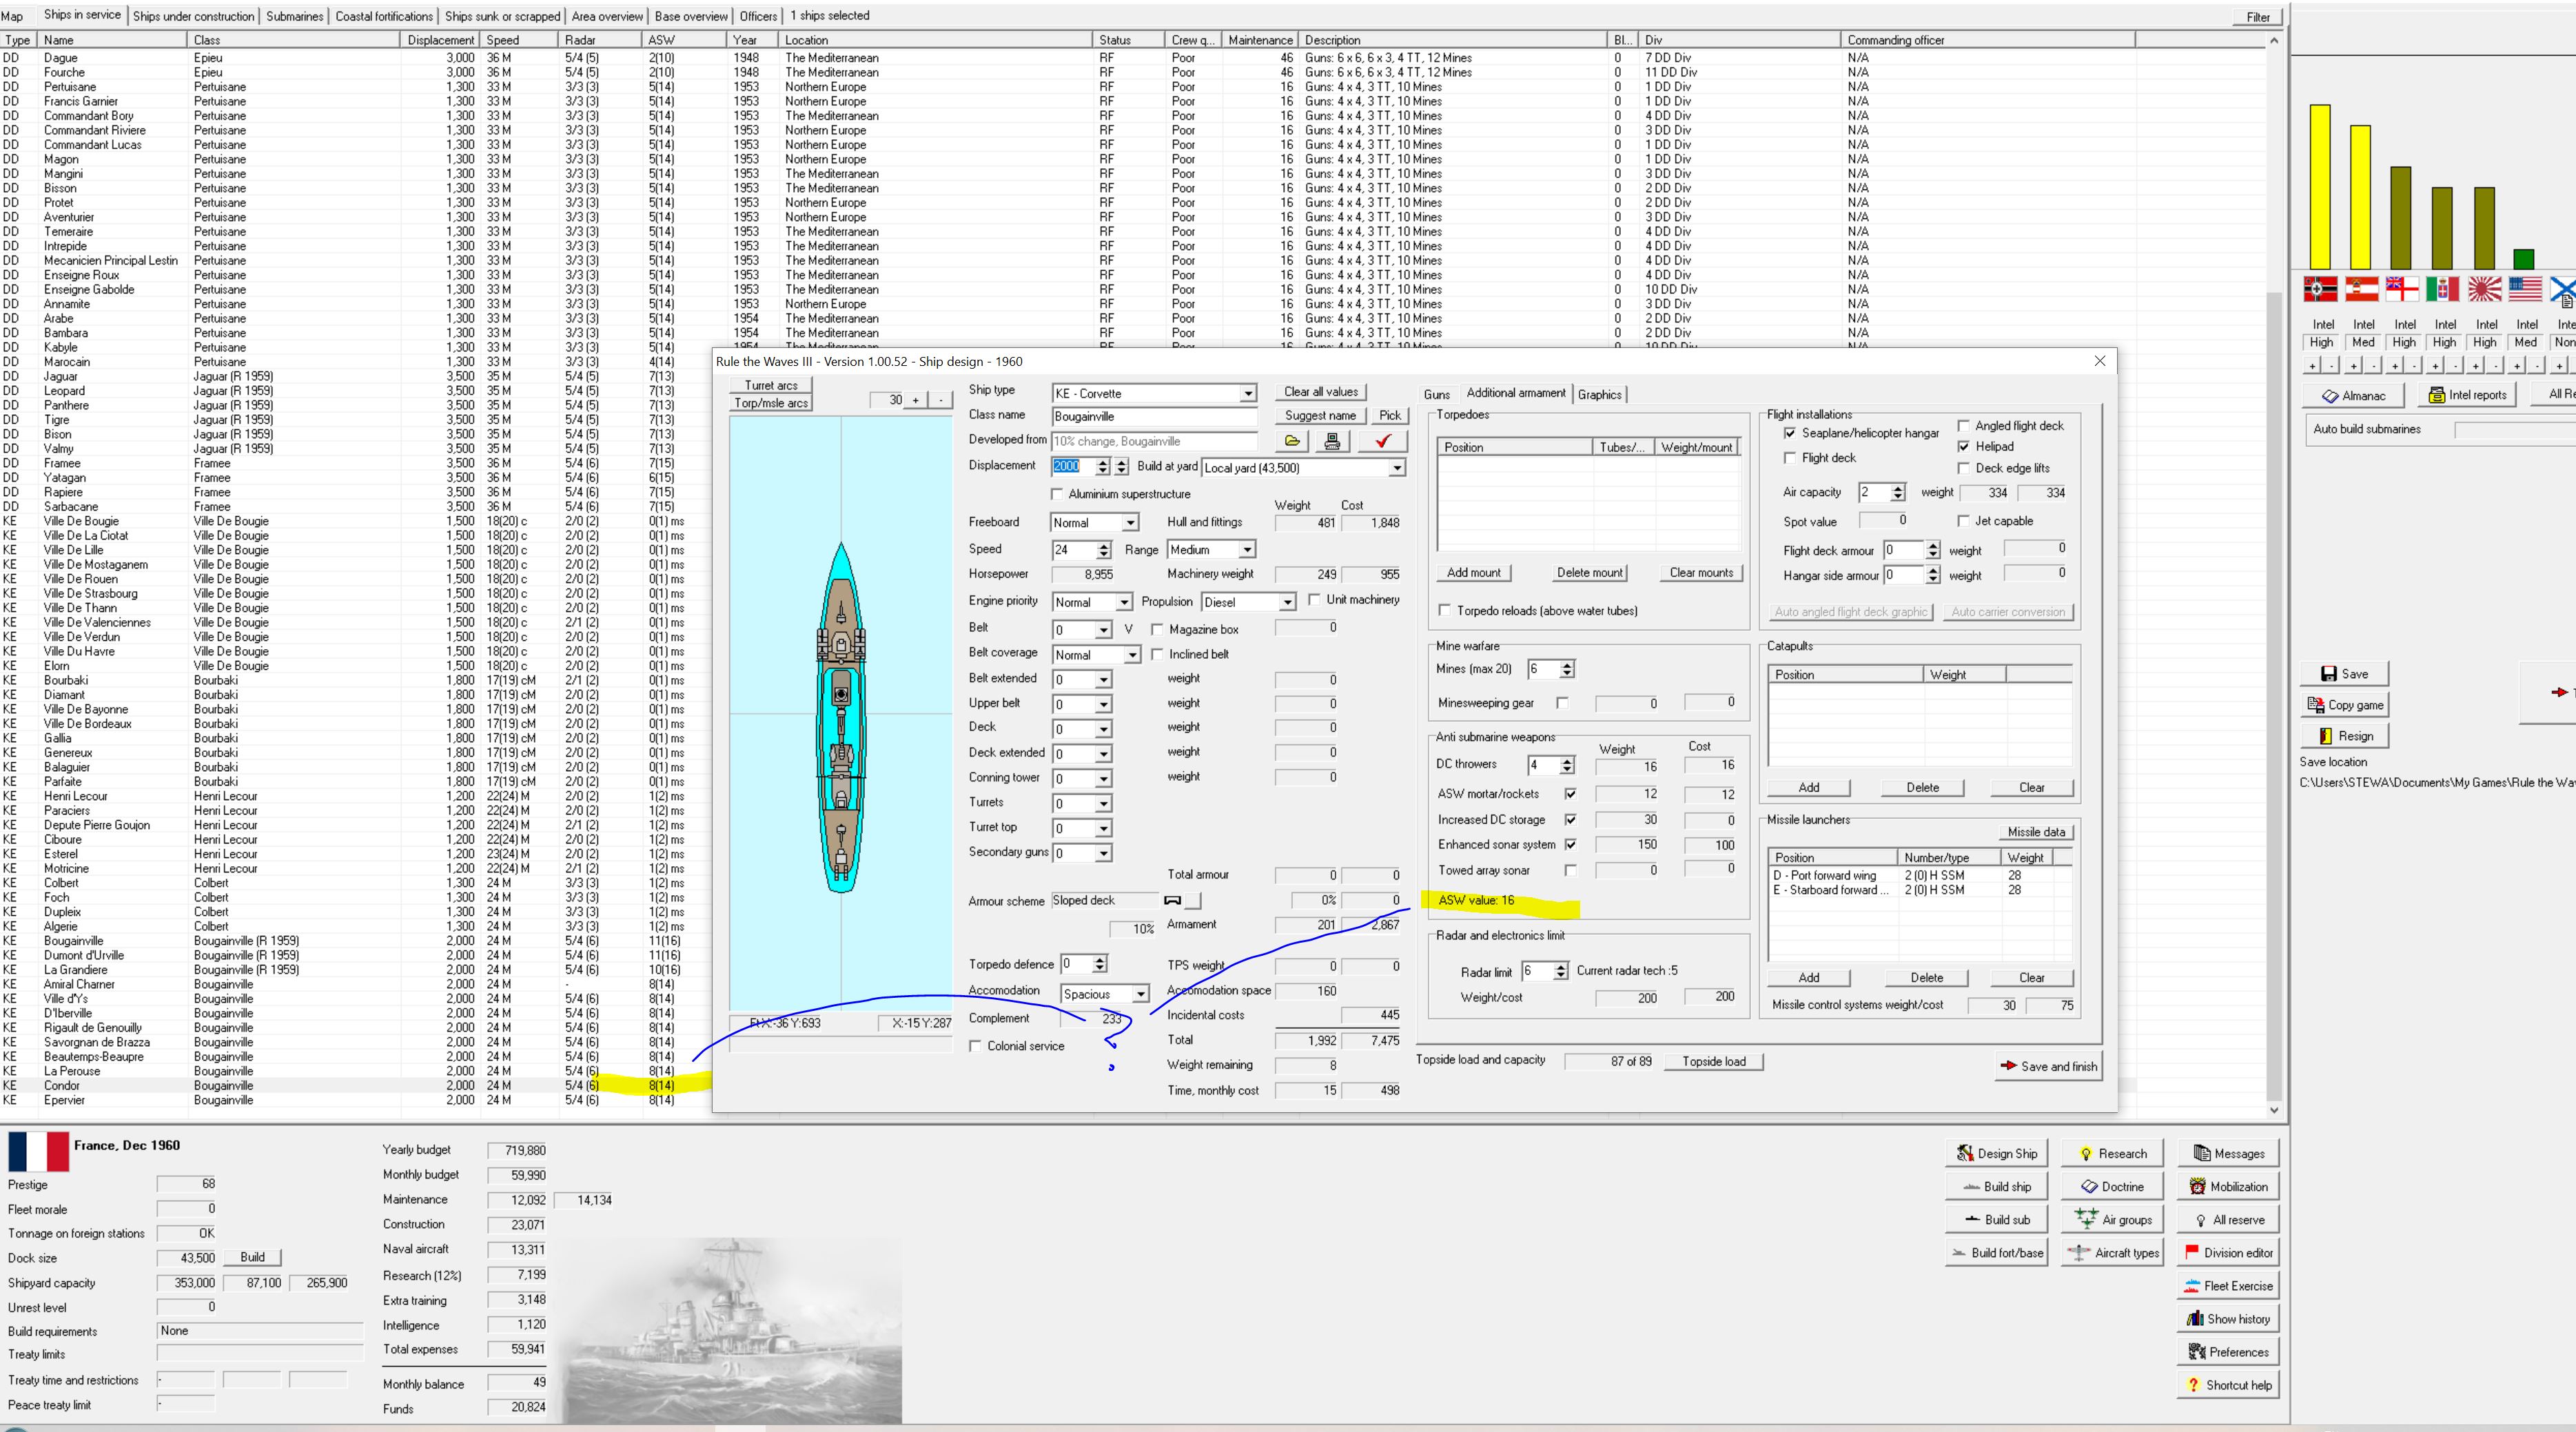Screen dimensions: 2576x1432
Task: Toggle the Unit machinery checkbox
Action: [1314, 599]
